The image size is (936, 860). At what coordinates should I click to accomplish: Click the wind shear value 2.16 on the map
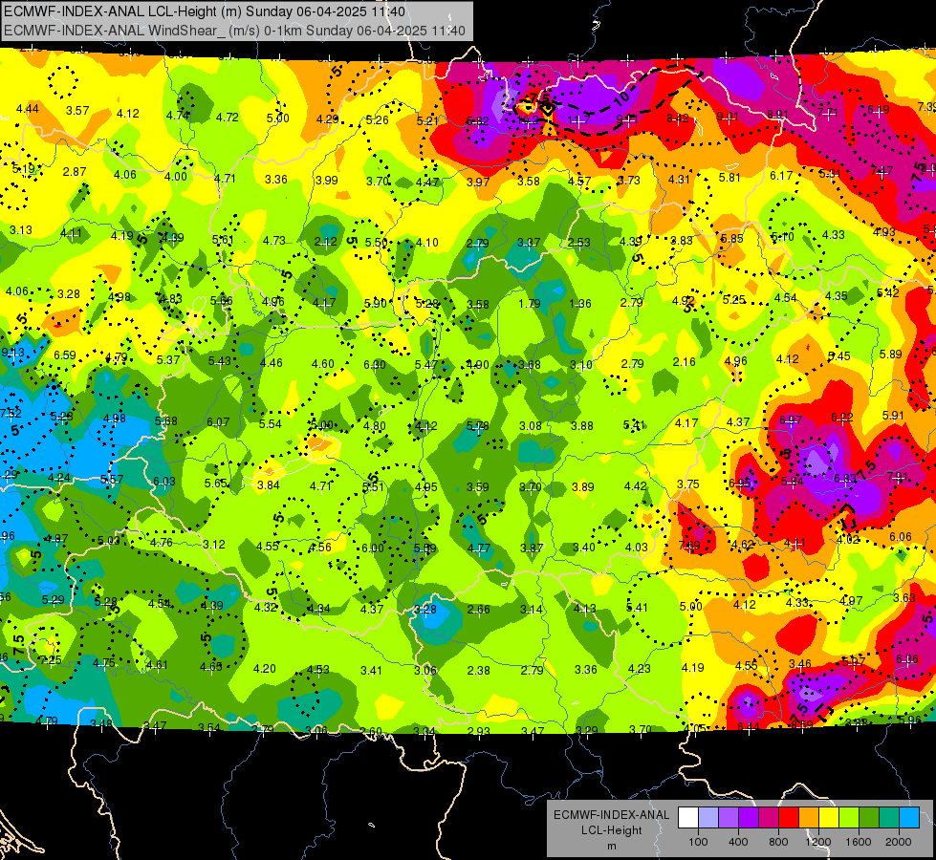coord(685,361)
